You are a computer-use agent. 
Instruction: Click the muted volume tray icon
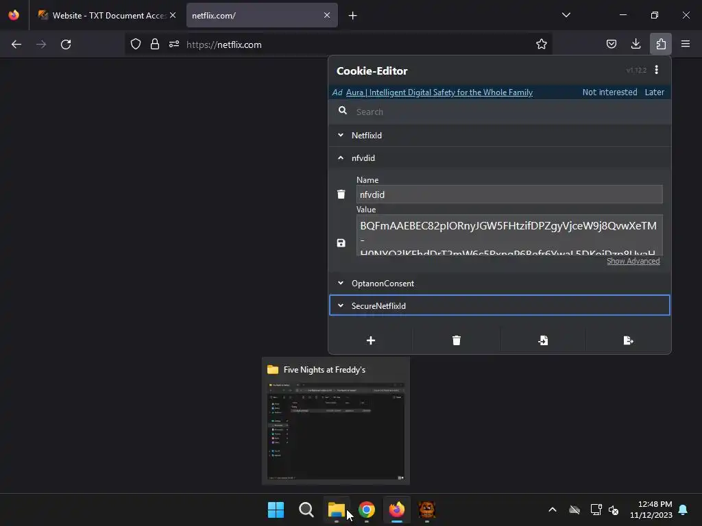coord(614,510)
